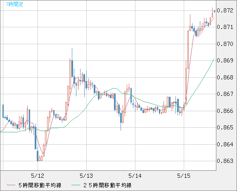
Task: Click the 0.867 price axis label
Action: coord(225,94)
